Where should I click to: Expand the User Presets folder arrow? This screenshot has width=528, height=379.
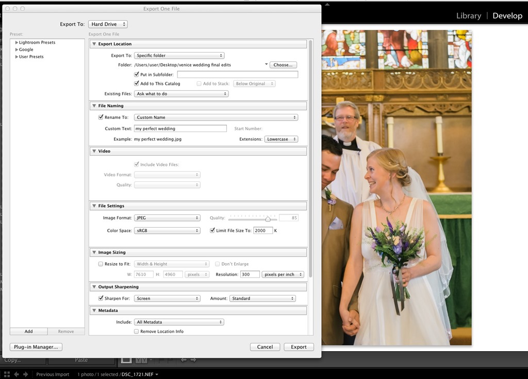[16, 57]
